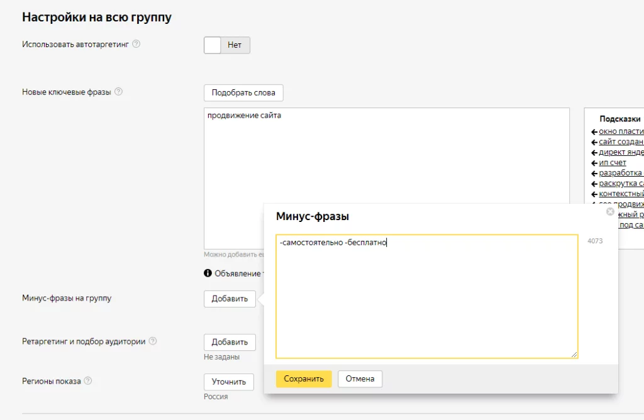
Task: Open the 'разработка' suggestion link
Action: [621, 173]
